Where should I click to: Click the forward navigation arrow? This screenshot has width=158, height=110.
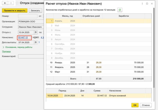11,3
